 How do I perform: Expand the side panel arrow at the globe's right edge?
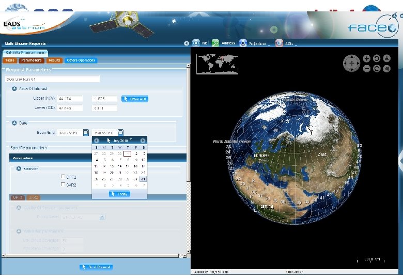(x=401, y=161)
